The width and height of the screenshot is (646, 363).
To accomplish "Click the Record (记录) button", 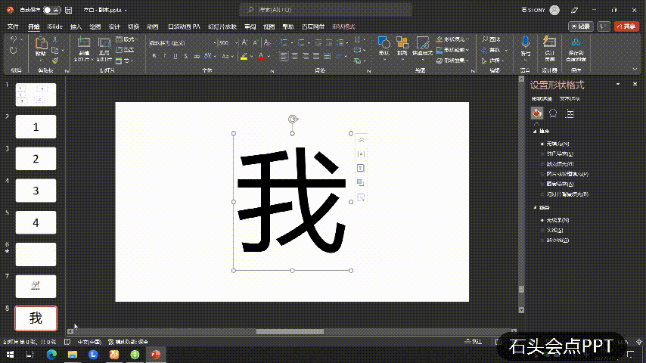I will coord(581,26).
